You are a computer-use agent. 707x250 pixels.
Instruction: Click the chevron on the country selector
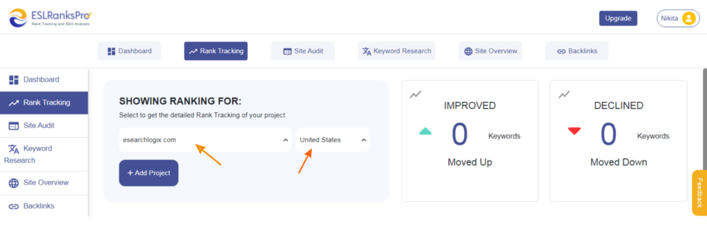tap(363, 140)
